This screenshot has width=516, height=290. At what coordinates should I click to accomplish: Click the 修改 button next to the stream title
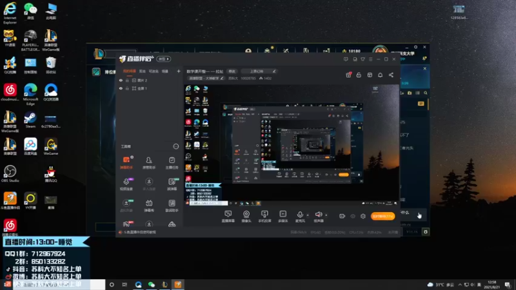232,71
